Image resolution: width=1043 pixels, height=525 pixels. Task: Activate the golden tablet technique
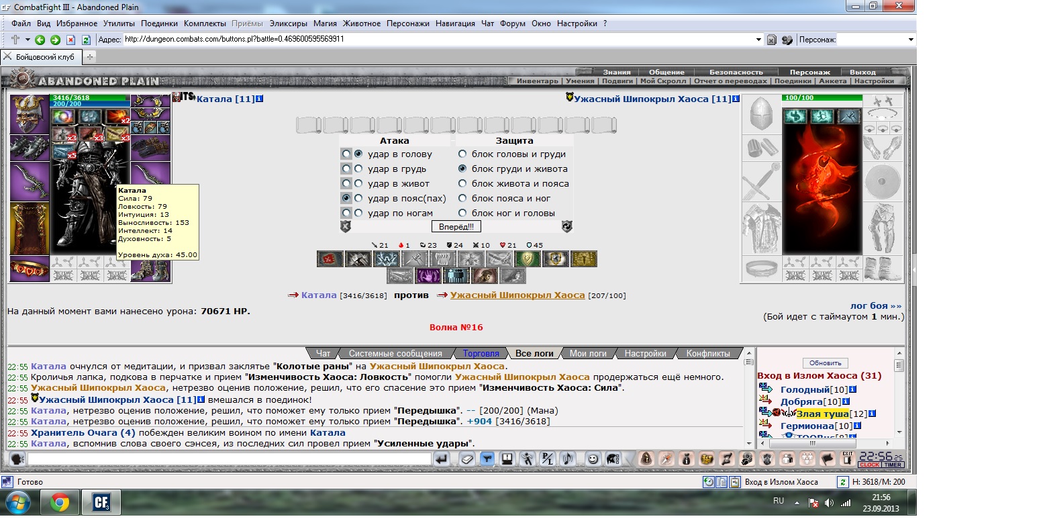pyautogui.click(x=584, y=259)
